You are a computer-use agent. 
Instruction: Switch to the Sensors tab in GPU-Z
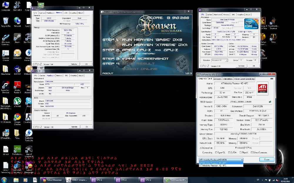pos(217,79)
